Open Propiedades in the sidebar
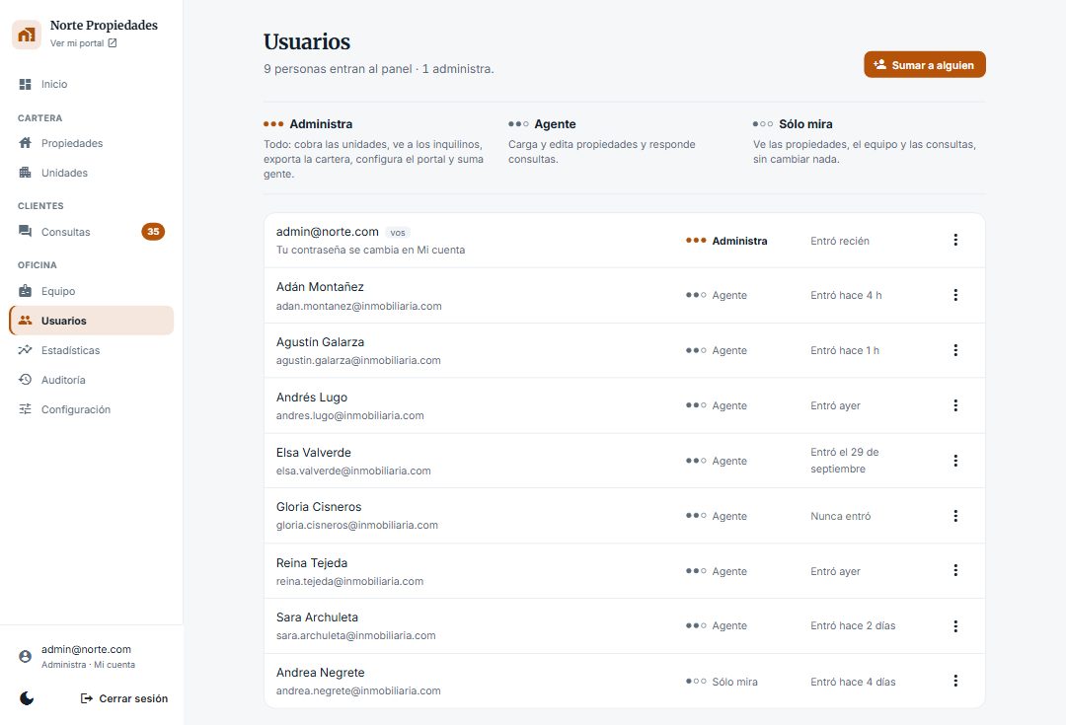 (x=91, y=143)
